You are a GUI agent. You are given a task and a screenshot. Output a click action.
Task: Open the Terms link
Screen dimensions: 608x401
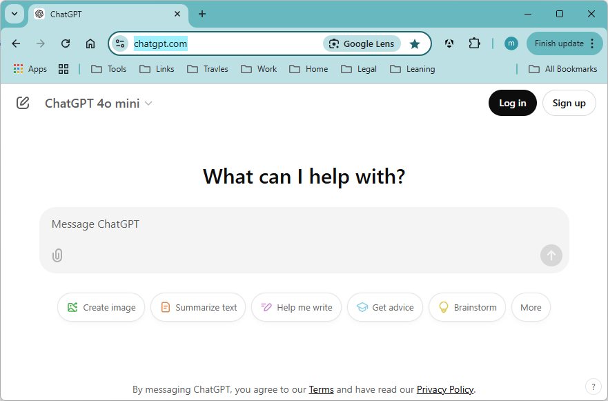[x=321, y=389]
